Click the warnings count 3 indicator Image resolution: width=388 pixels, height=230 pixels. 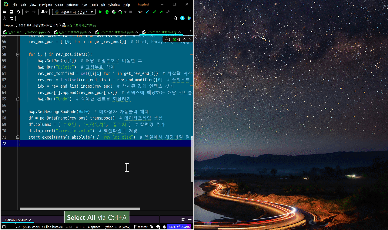[x=168, y=39]
